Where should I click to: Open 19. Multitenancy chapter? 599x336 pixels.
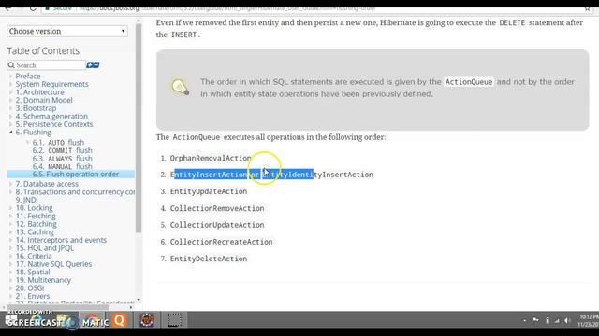(x=43, y=280)
